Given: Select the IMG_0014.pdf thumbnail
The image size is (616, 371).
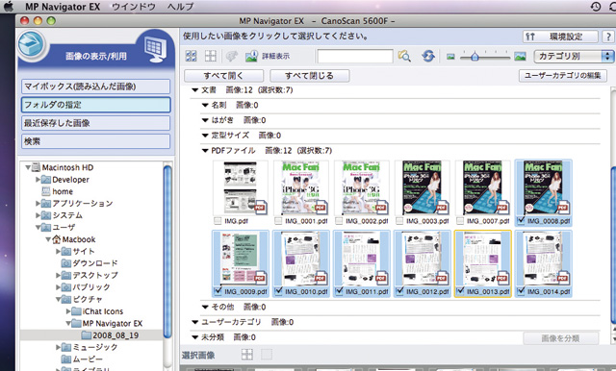Looking at the screenshot, I should tap(544, 258).
